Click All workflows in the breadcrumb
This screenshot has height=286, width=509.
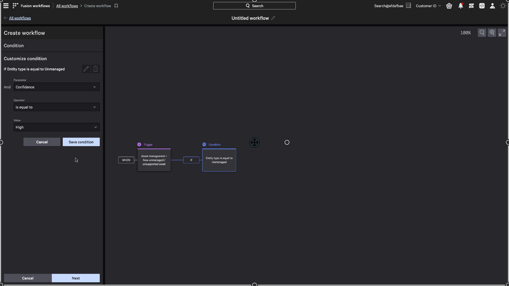[x=67, y=6]
